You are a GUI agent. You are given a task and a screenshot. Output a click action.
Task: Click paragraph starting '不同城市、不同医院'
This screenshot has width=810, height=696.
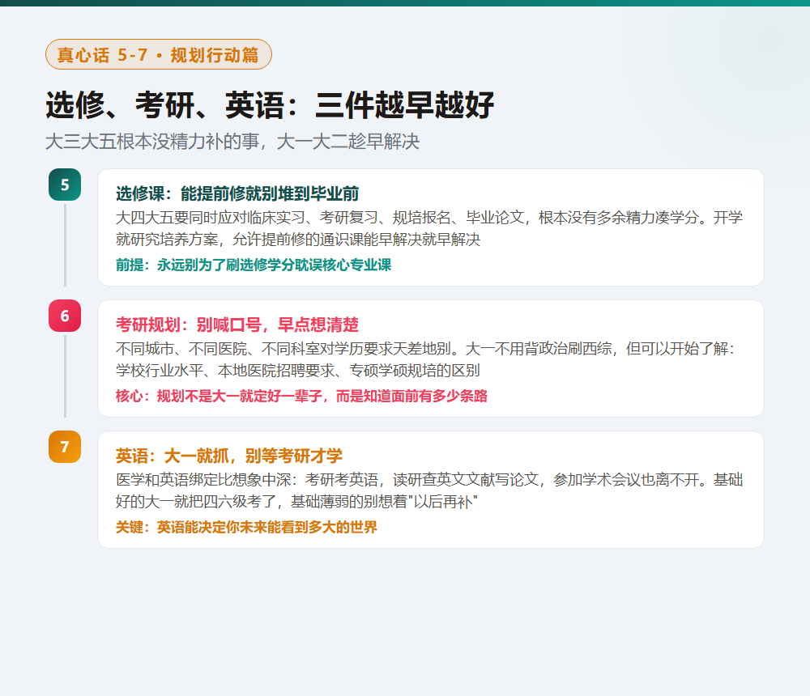point(426,359)
